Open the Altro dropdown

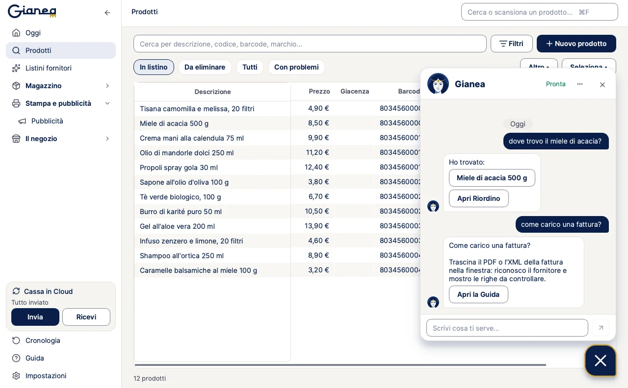click(x=539, y=64)
